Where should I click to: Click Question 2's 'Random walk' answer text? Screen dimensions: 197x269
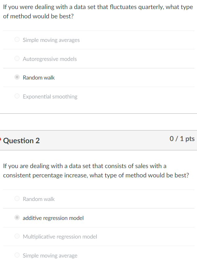(x=39, y=199)
